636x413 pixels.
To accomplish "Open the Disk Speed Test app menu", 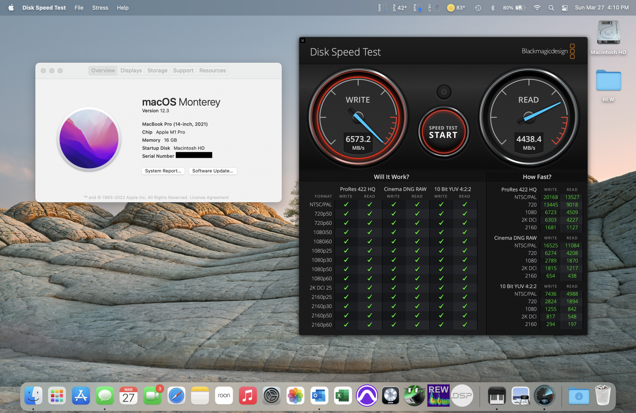I will click(44, 8).
